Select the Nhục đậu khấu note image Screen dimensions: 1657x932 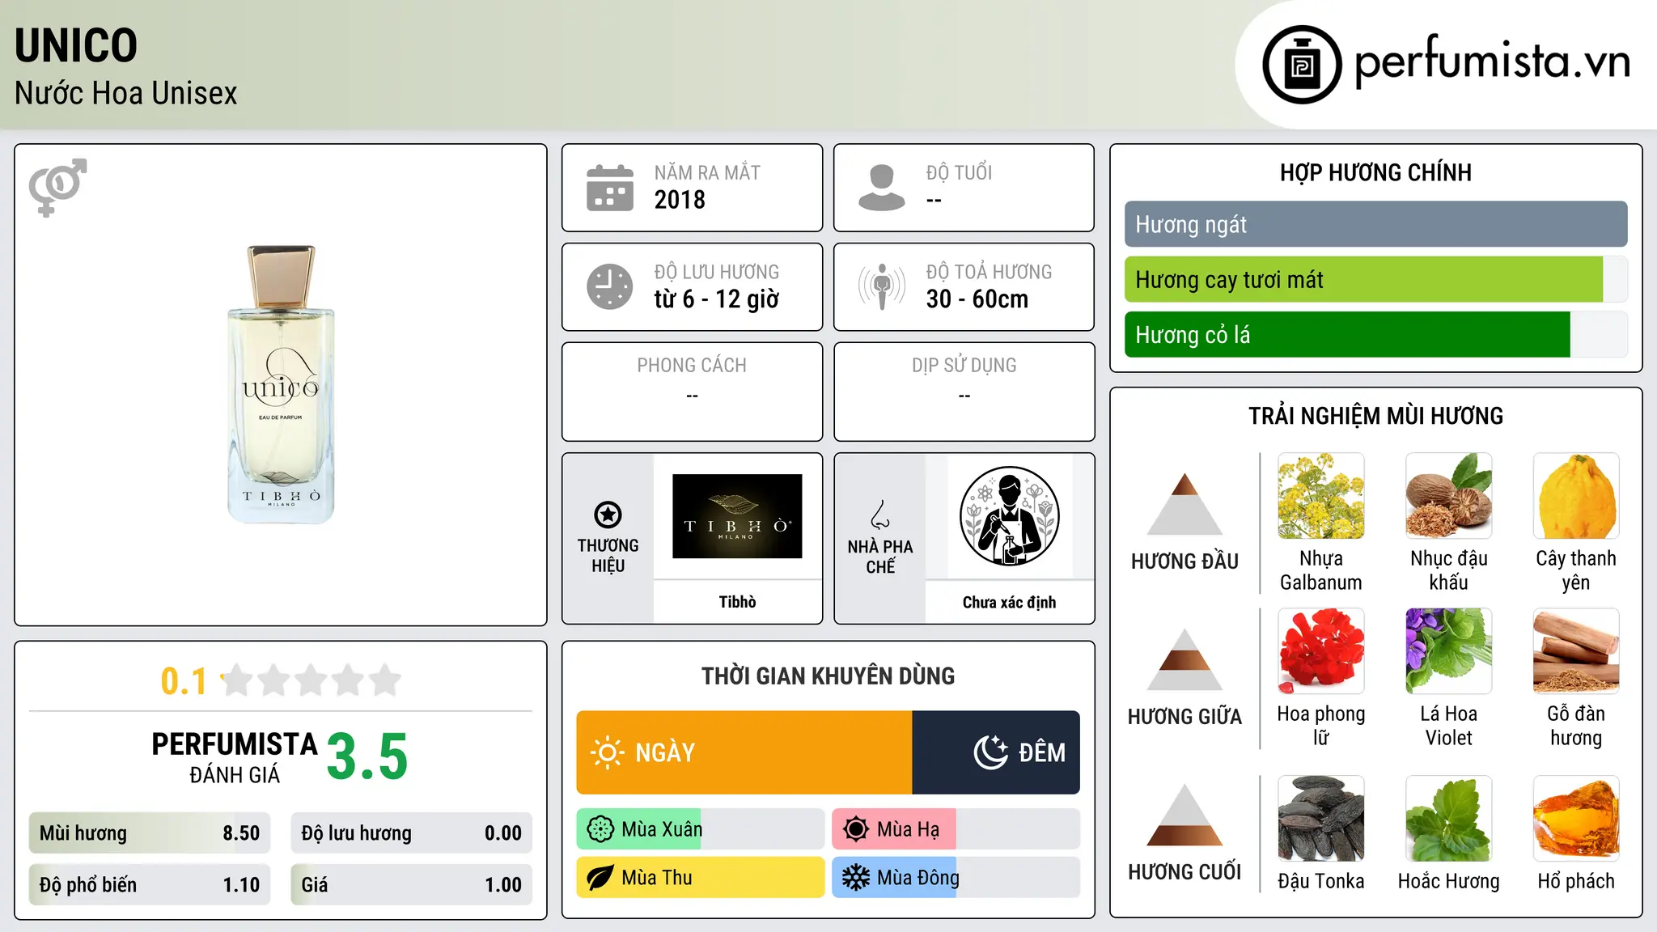[x=1449, y=496]
